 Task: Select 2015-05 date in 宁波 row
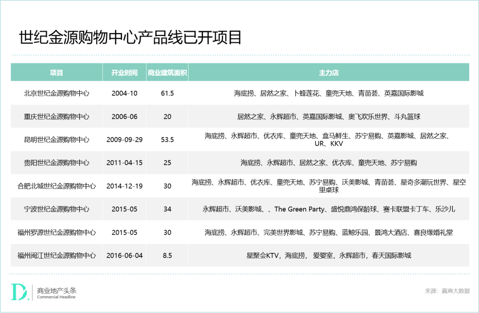click(x=124, y=209)
